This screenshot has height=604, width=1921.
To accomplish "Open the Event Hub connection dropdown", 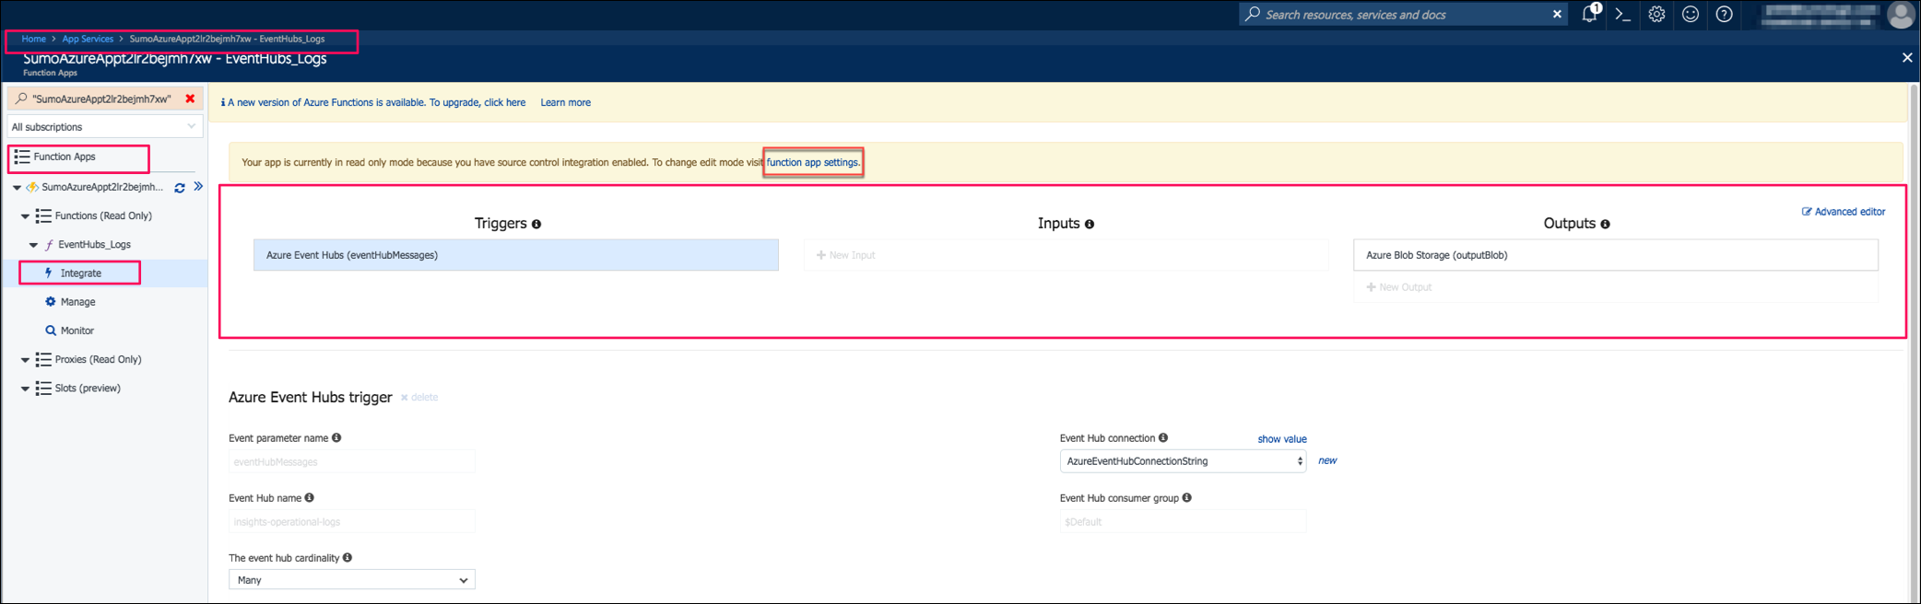I will coord(1183,461).
